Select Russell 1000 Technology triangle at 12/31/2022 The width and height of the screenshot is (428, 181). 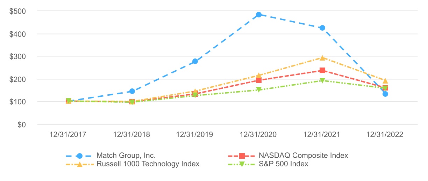coord(385,81)
